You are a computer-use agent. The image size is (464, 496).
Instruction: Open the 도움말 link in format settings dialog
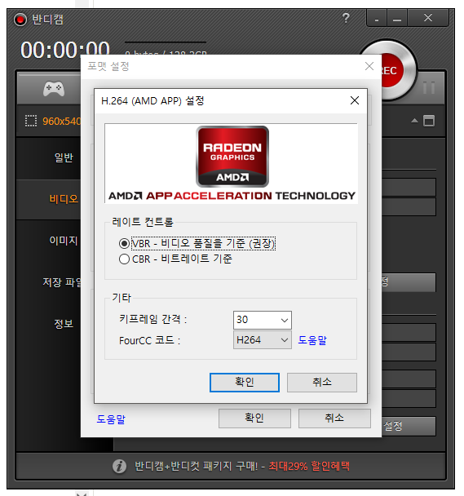[111, 418]
